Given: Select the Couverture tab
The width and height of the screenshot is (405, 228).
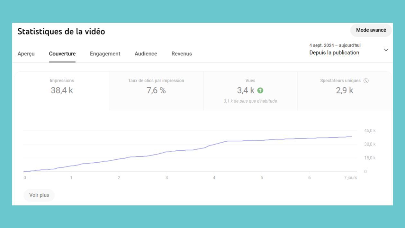Looking at the screenshot, I should click(62, 54).
